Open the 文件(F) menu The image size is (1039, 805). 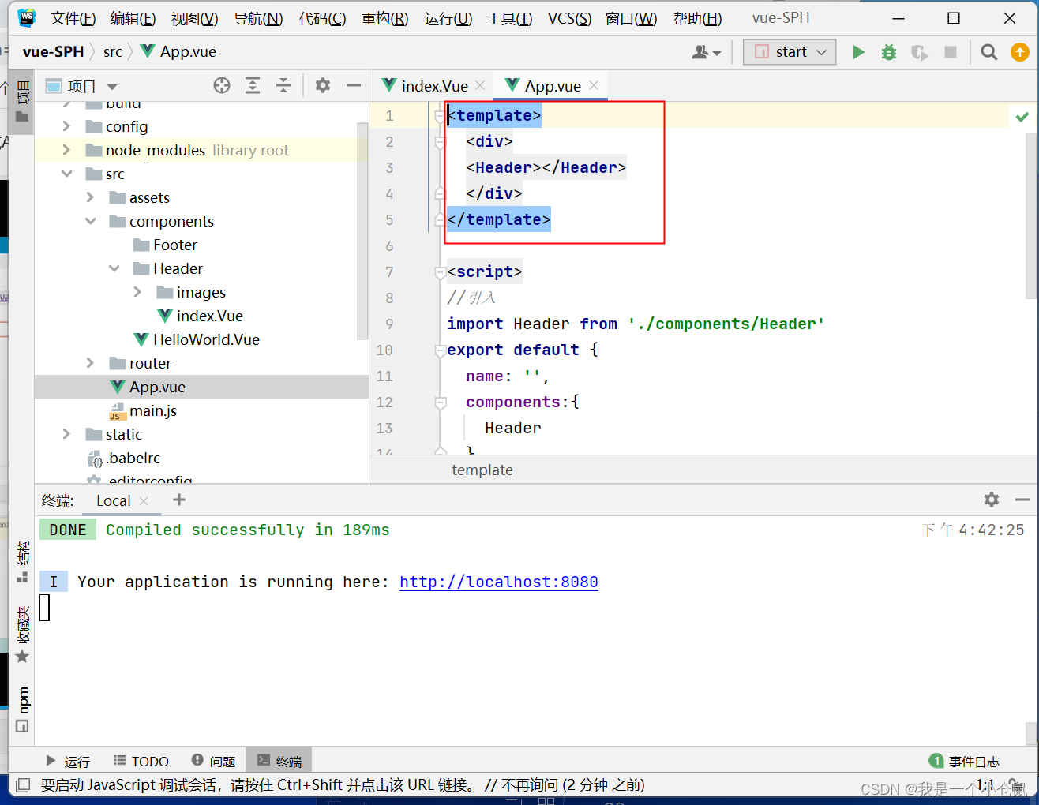tap(73, 18)
